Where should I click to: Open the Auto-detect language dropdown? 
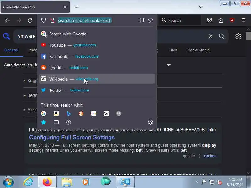(20, 65)
